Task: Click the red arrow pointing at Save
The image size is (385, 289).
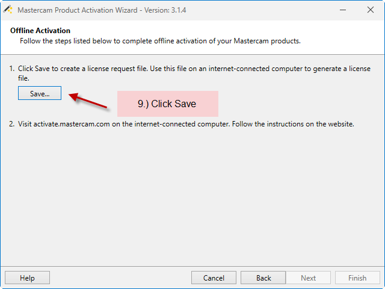Action: (88, 101)
